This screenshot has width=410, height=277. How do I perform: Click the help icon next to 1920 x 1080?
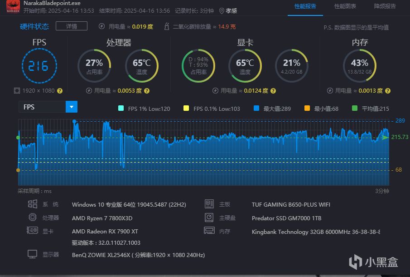click(60, 91)
